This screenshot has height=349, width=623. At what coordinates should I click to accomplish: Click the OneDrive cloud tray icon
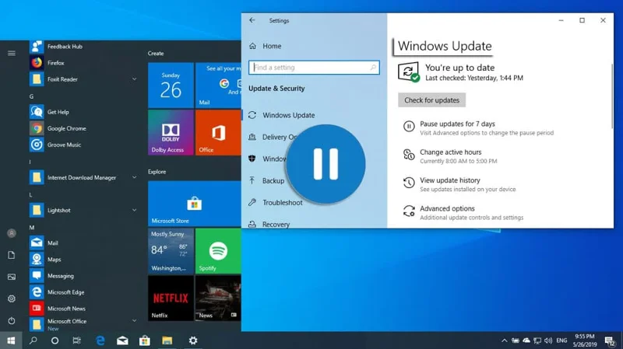coord(526,340)
